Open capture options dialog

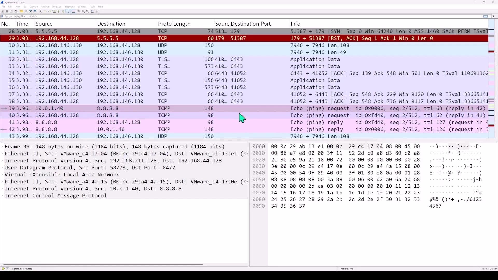[16, 11]
